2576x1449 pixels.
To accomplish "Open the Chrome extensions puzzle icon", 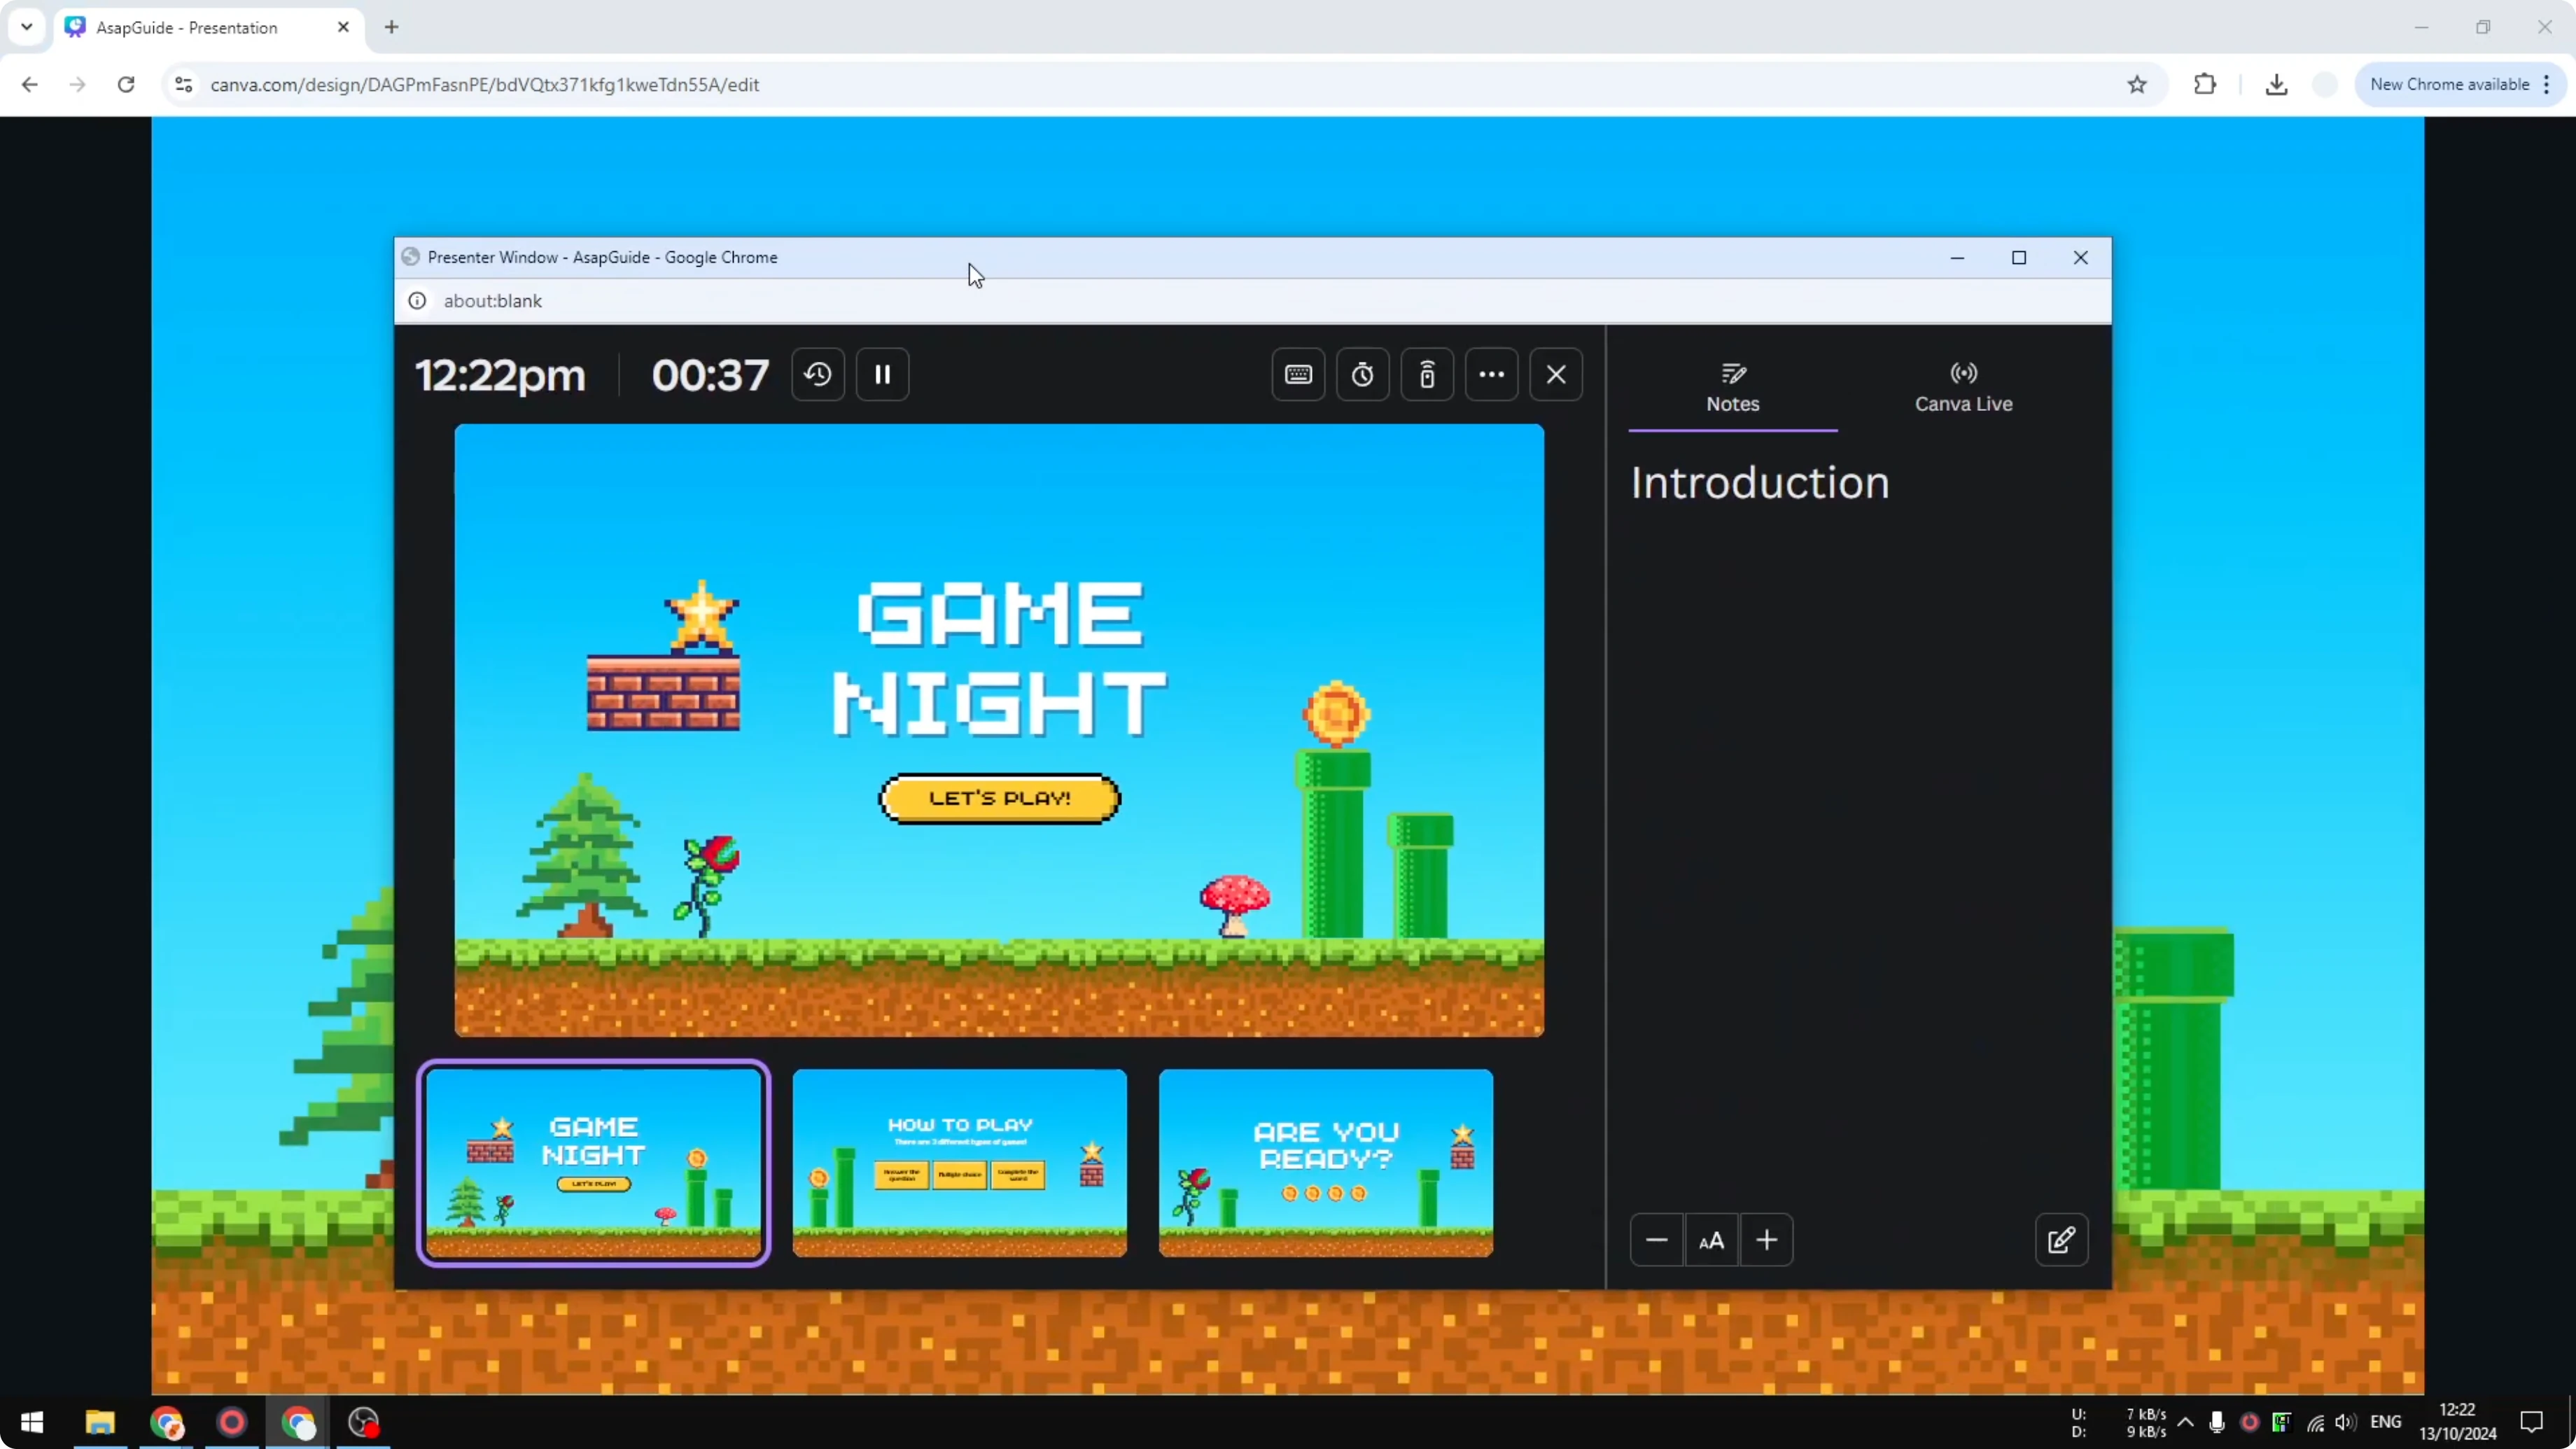I will tap(2205, 84).
